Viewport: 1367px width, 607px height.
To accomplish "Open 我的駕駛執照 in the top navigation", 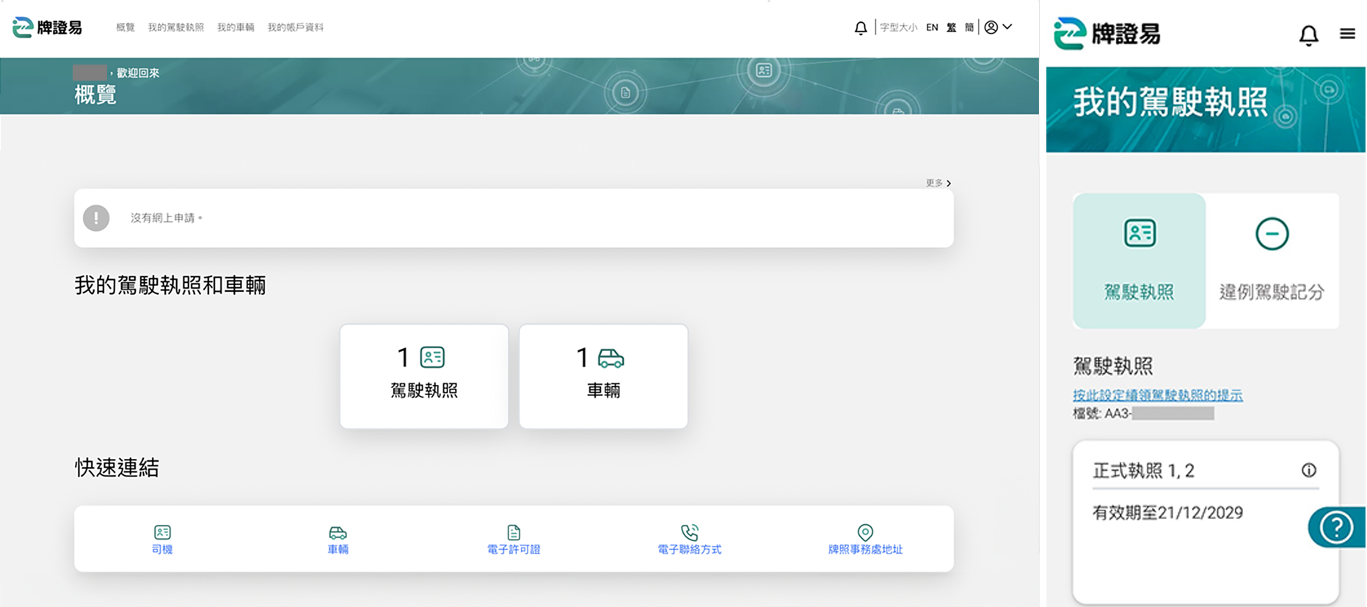I will tap(176, 27).
